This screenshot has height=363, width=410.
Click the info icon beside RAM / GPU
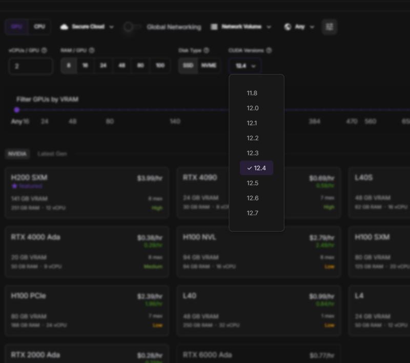tap(92, 50)
